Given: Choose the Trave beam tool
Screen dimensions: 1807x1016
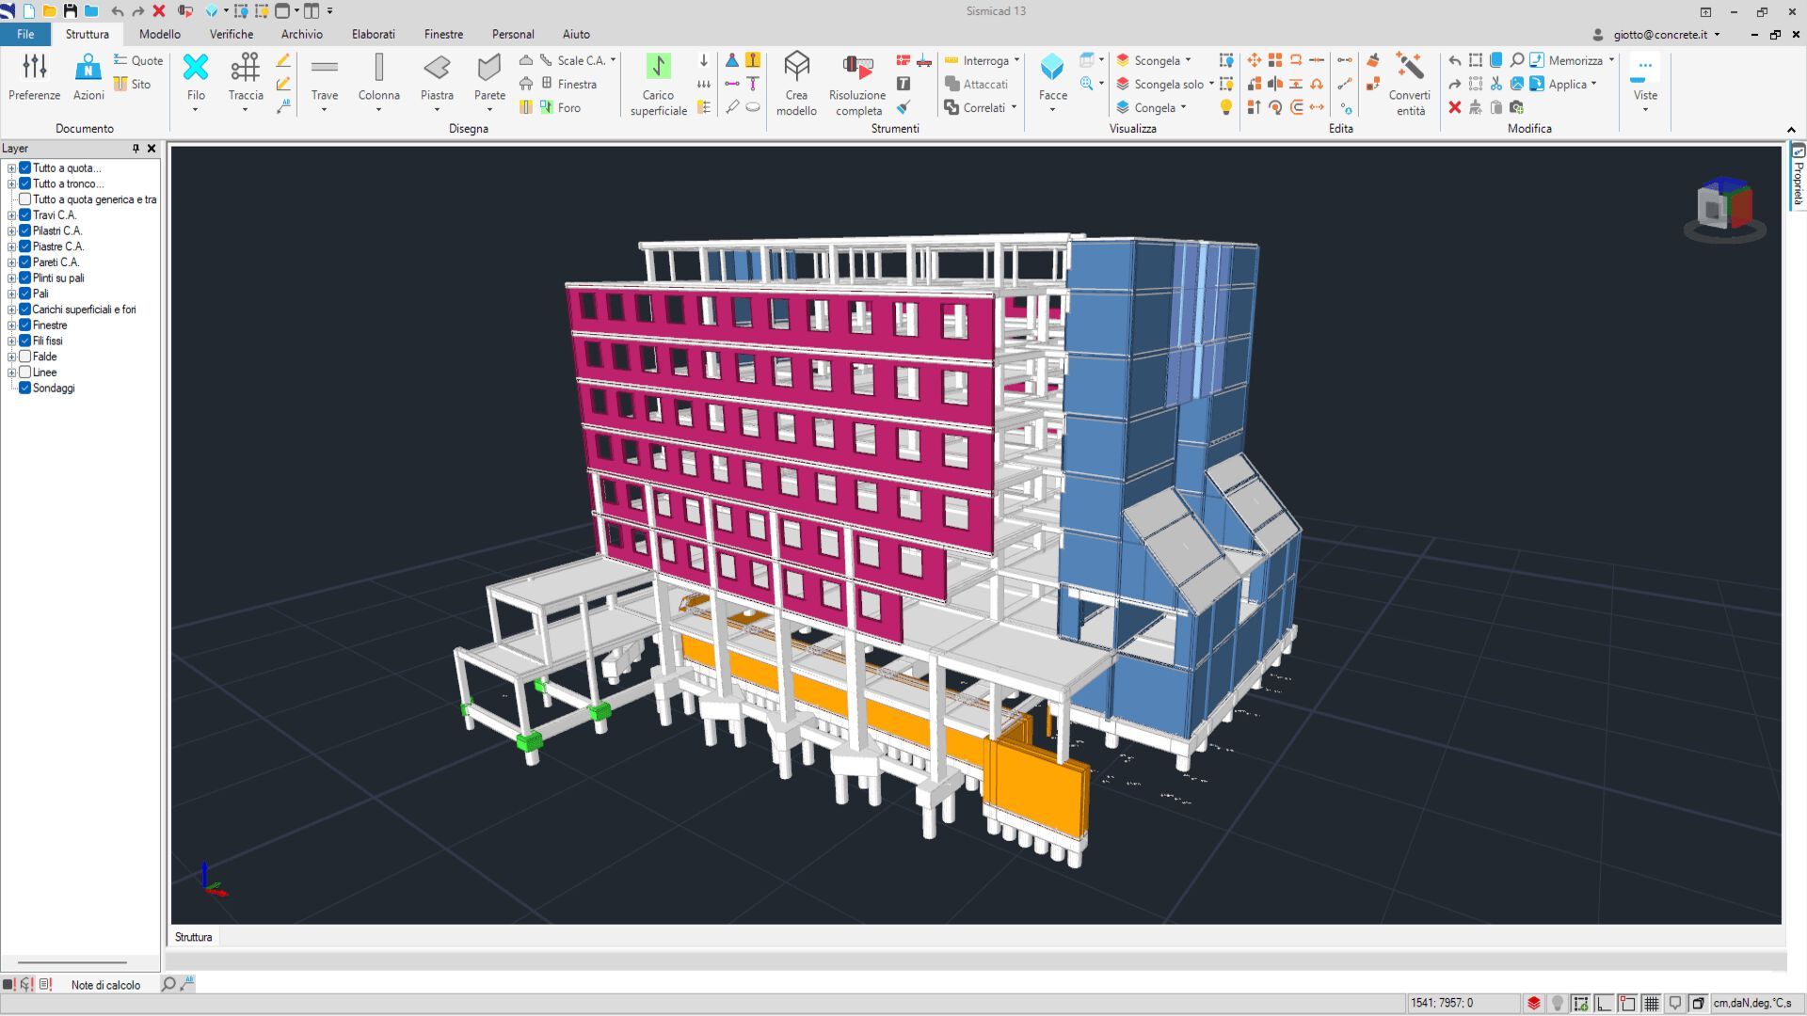Looking at the screenshot, I should coord(324,68).
